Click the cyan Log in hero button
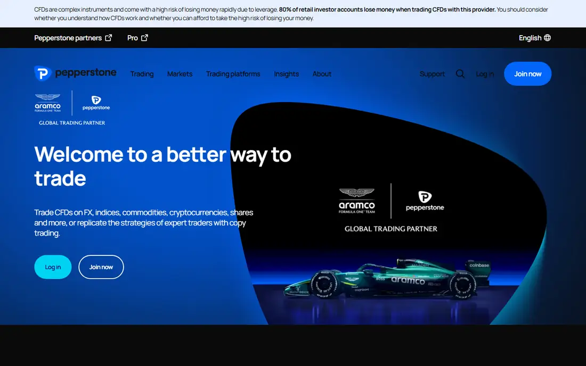The image size is (586, 366). (53, 267)
